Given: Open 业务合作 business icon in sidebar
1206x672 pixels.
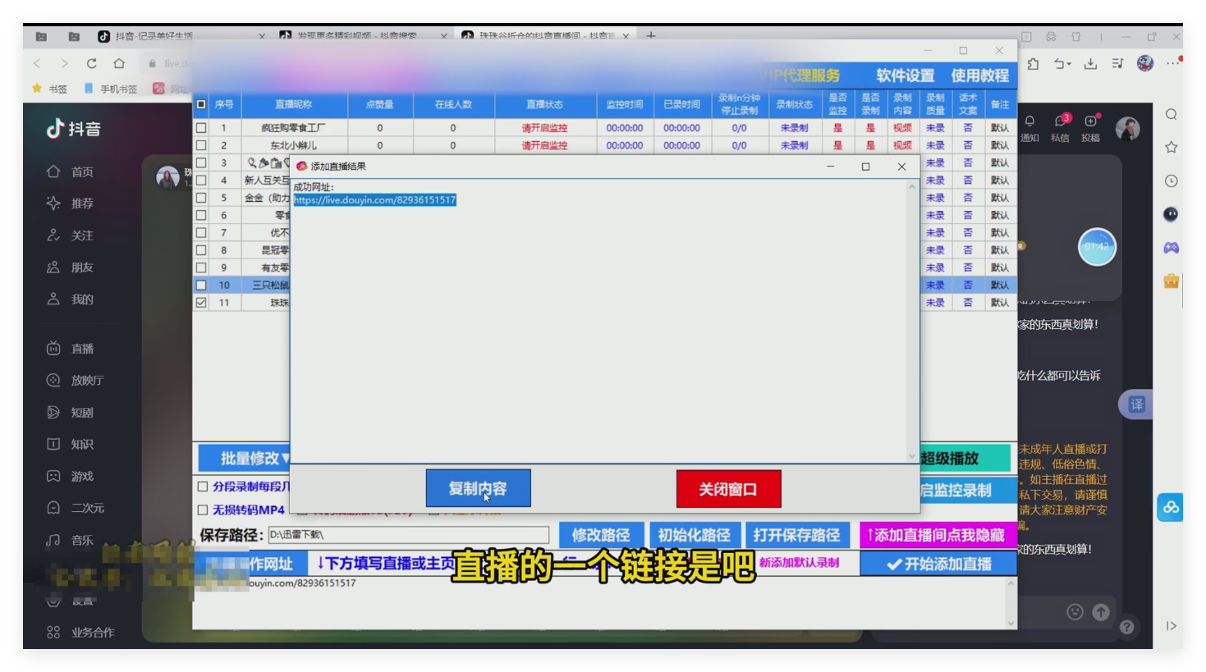Looking at the screenshot, I should 53,632.
